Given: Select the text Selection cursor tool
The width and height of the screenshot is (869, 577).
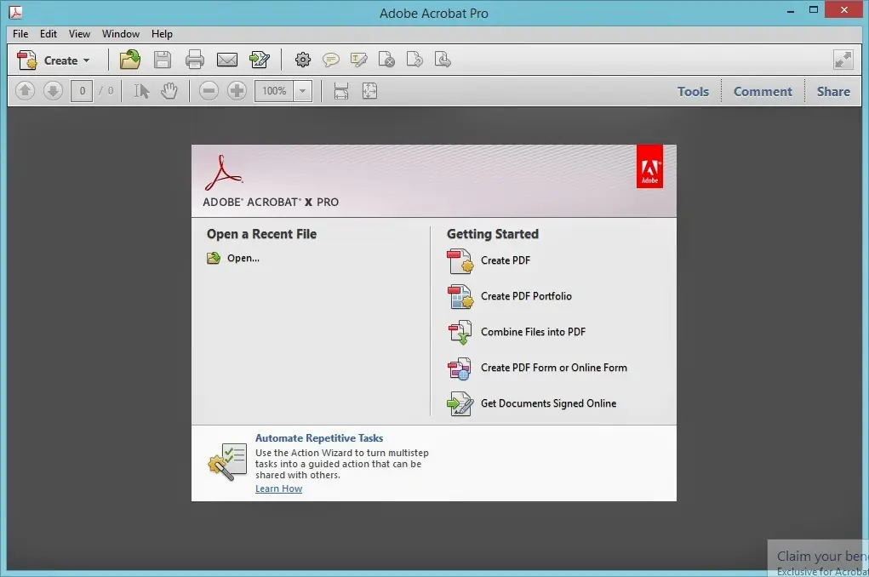Looking at the screenshot, I should tap(141, 91).
